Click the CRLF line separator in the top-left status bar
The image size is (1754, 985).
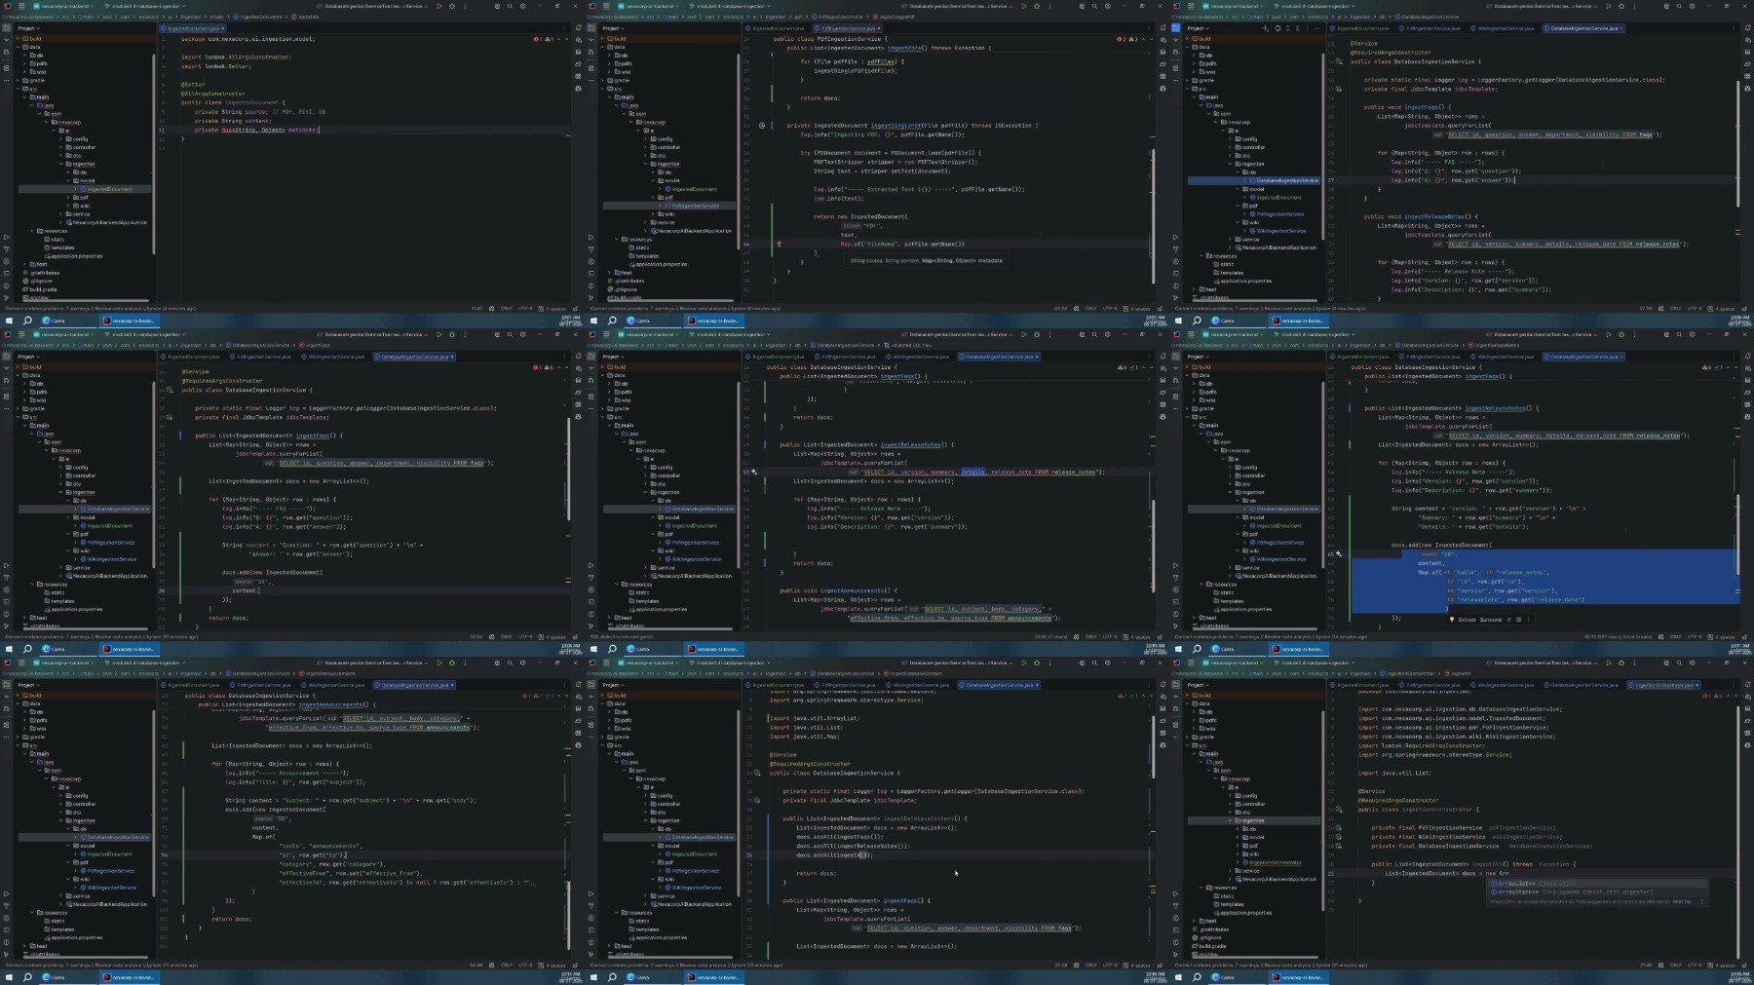pos(506,309)
